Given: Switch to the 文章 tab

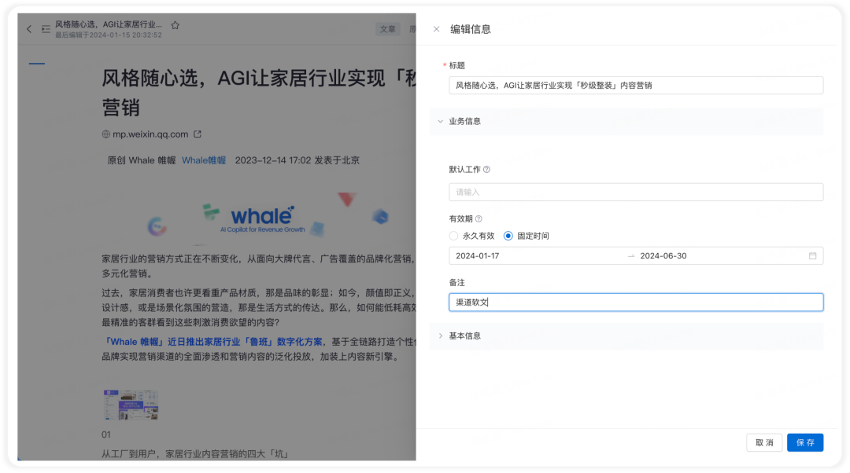Looking at the screenshot, I should point(387,29).
